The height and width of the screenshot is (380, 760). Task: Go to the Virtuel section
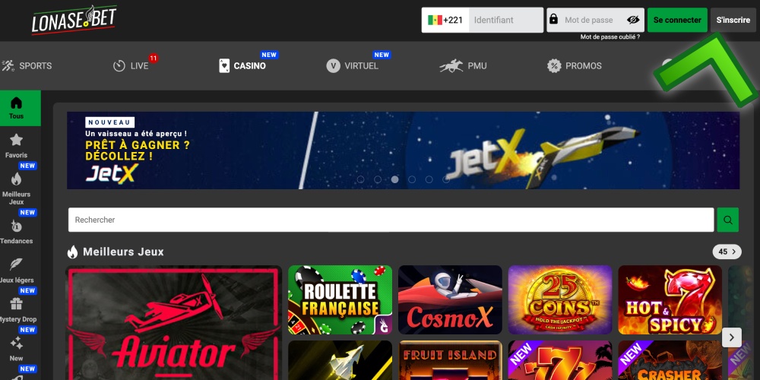(353, 65)
